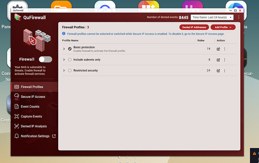This screenshot has width=259, height=163.
Task: Click the Notification Settings bell icon
Action: (17, 136)
